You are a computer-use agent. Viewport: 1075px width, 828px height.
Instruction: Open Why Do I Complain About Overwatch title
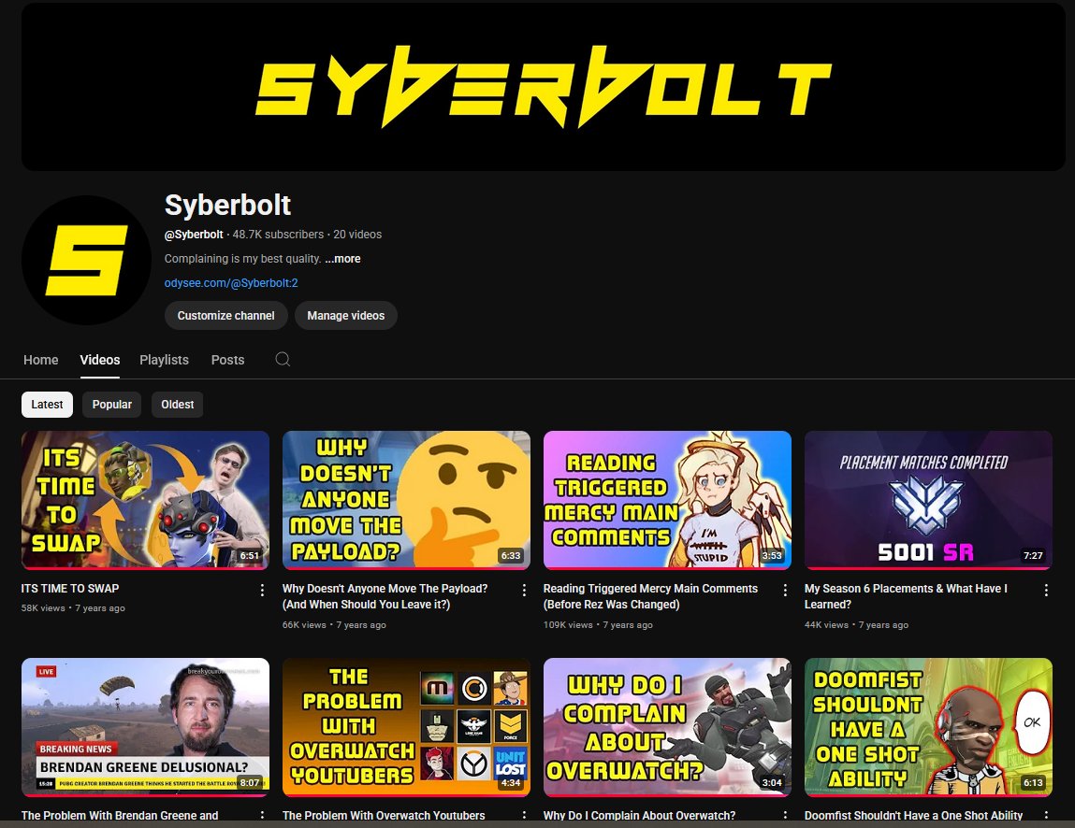(639, 816)
